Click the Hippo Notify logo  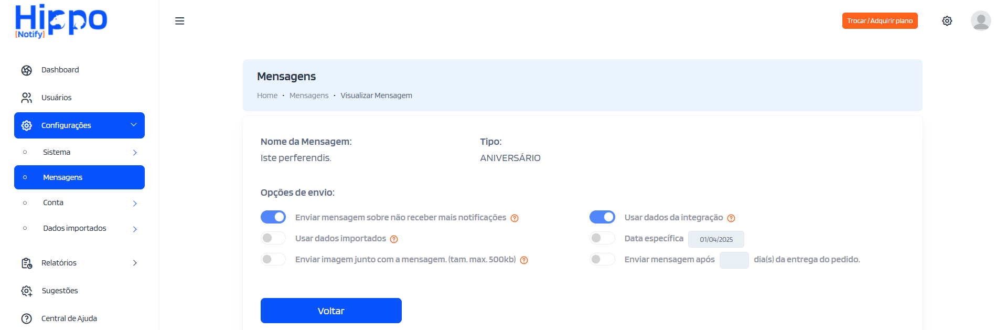click(x=61, y=21)
